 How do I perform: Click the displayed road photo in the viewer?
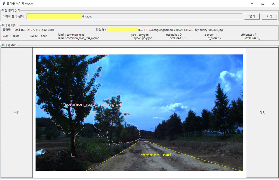tap(139, 112)
